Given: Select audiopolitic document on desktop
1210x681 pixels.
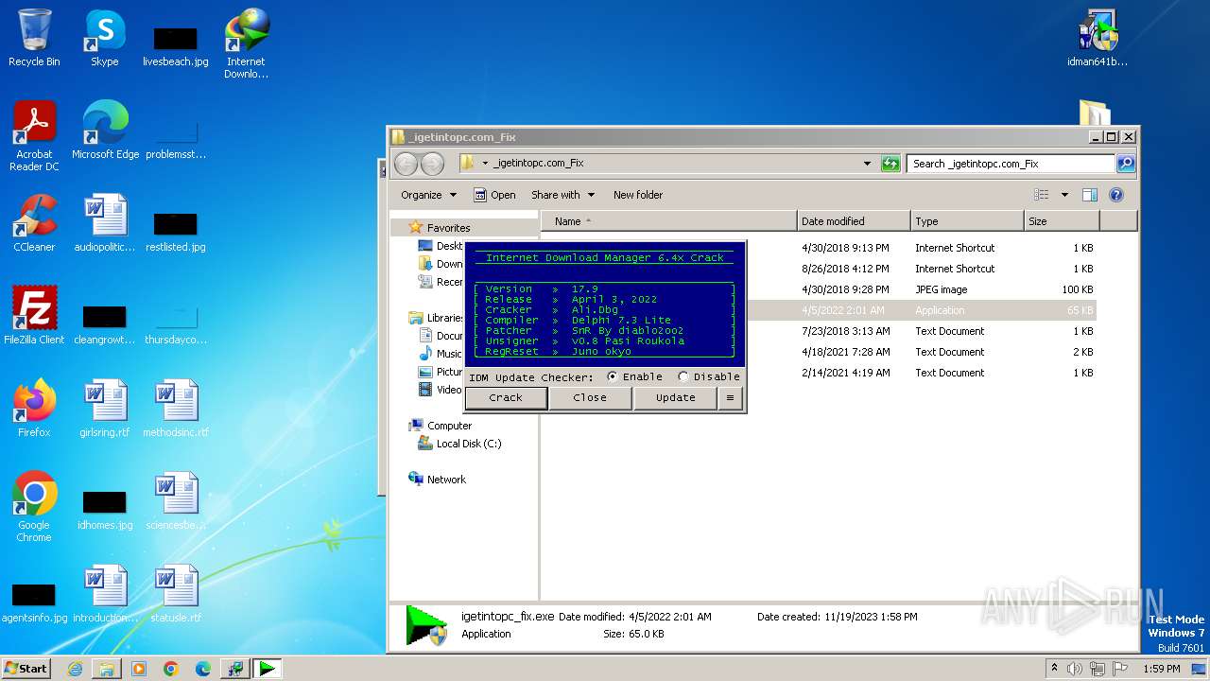Looking at the screenshot, I should click(x=105, y=223).
